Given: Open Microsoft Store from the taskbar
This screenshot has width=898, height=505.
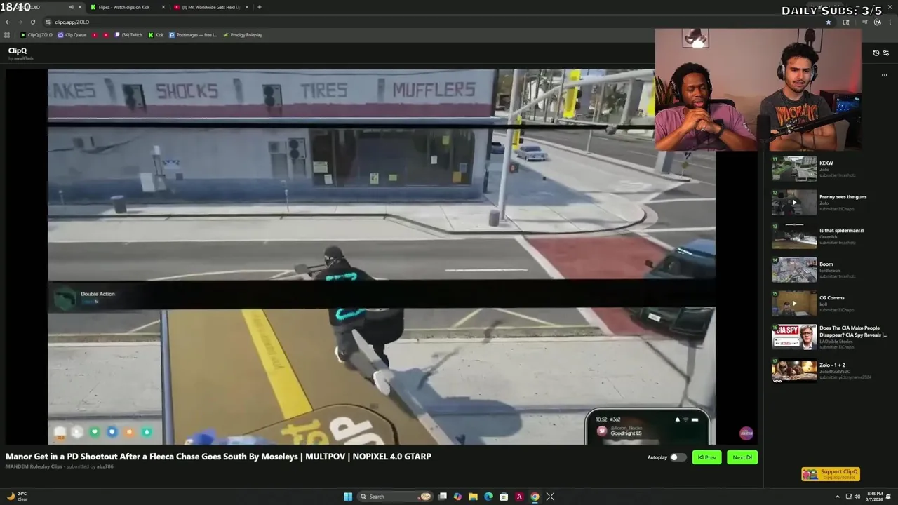Looking at the screenshot, I should click(504, 497).
